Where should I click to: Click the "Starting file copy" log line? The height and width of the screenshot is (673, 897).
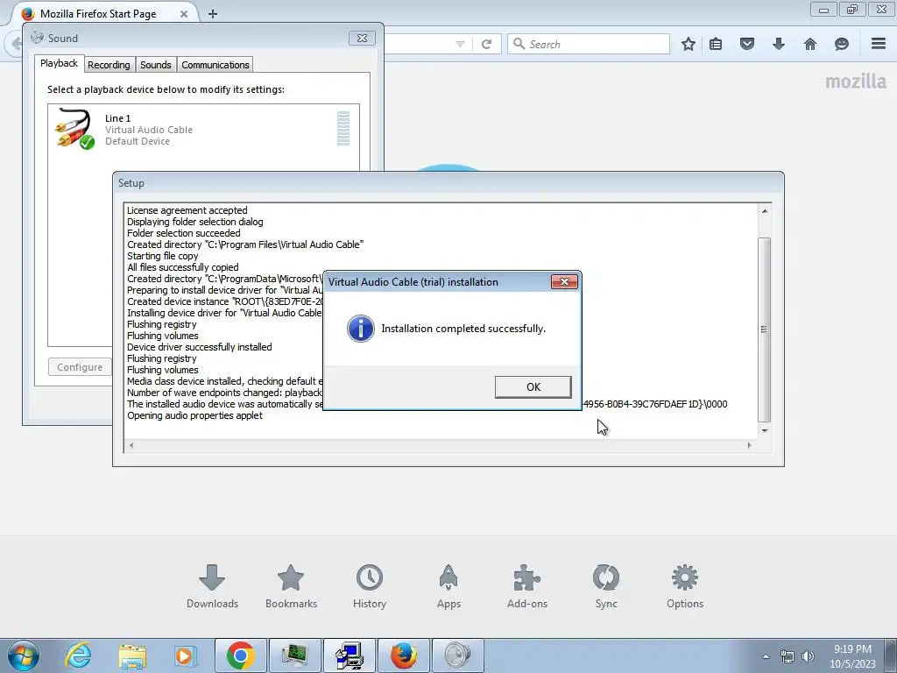tap(162, 256)
